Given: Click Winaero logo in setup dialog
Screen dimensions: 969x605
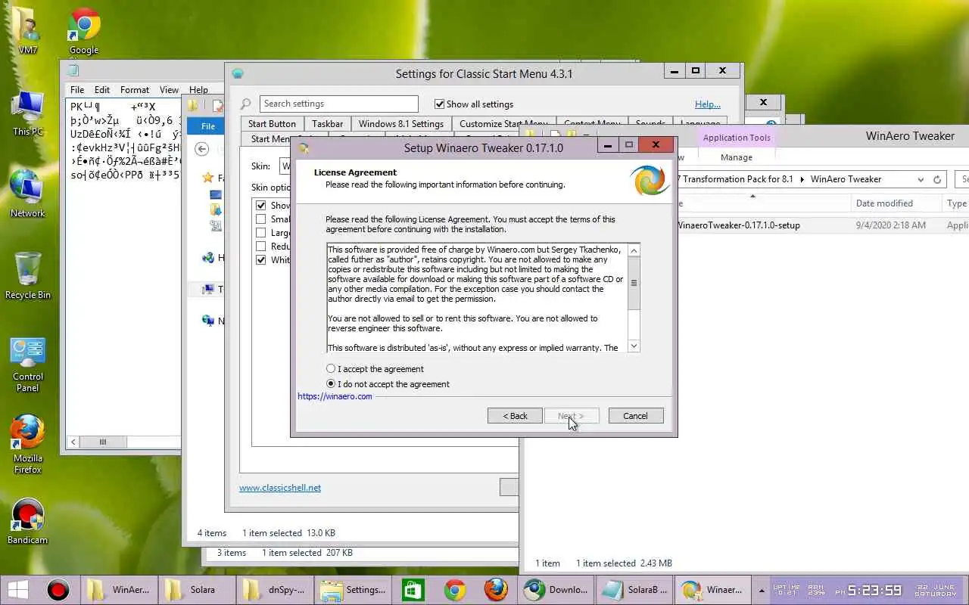Looking at the screenshot, I should [650, 181].
